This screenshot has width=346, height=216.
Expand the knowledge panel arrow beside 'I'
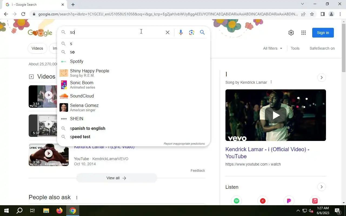(321, 77)
